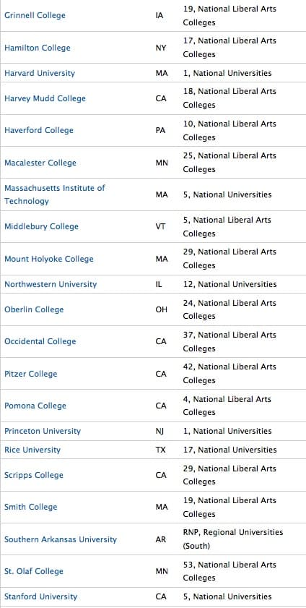Click the Pomona College link
Image resolution: width=306 pixels, height=608 pixels.
35,406
